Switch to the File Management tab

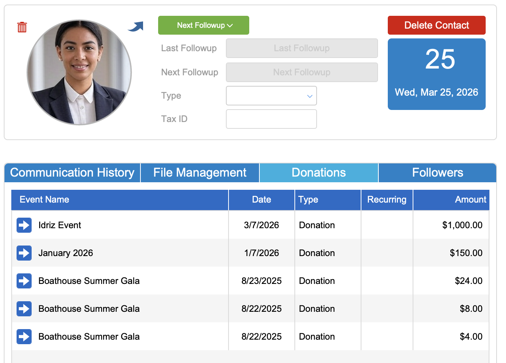pos(200,173)
